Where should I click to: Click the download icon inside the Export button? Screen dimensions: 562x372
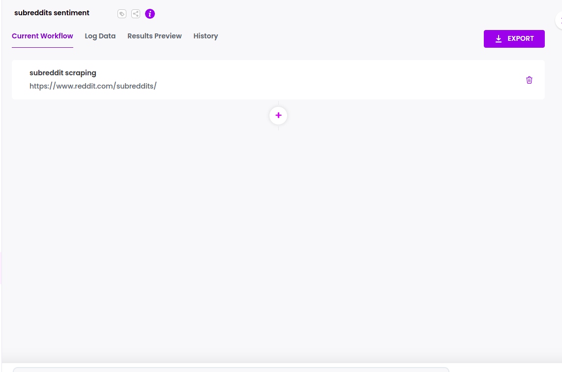tap(499, 38)
